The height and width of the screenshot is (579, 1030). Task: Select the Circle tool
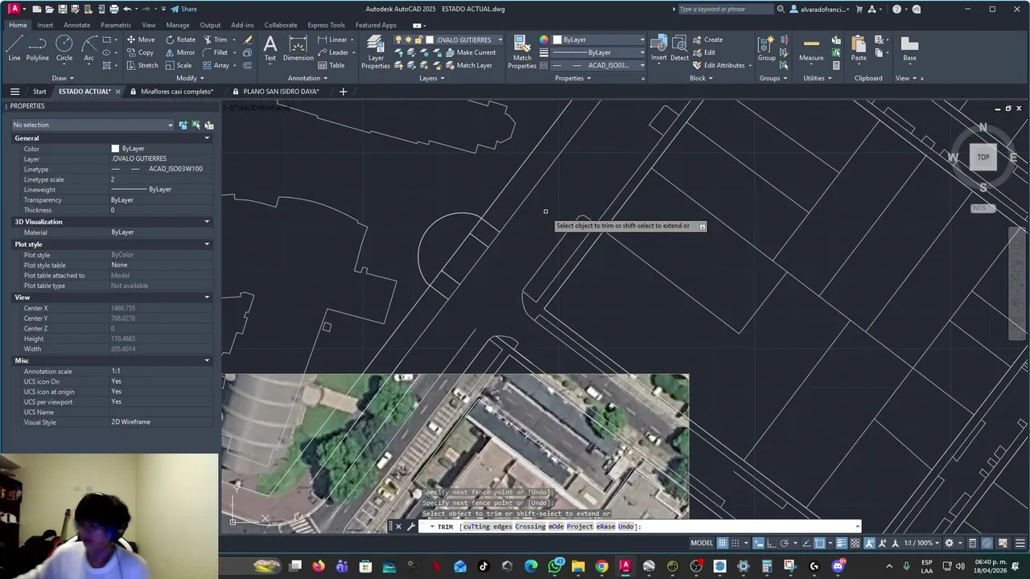(x=64, y=48)
